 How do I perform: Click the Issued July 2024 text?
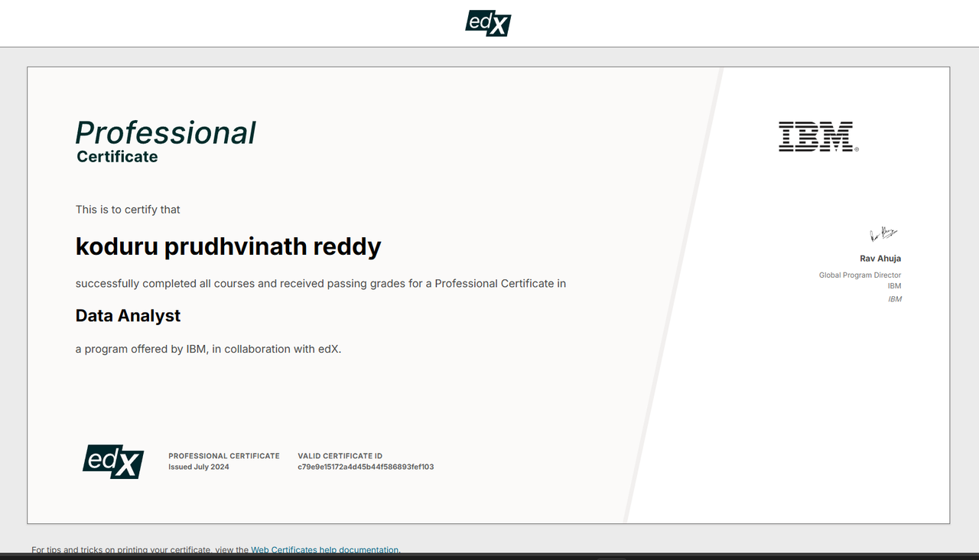(199, 467)
